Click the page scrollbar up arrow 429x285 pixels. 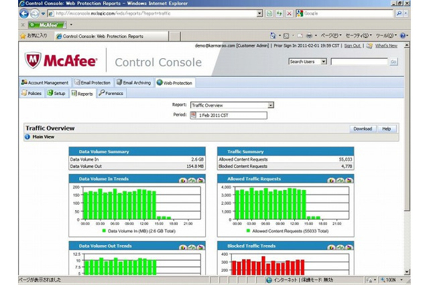(407, 45)
